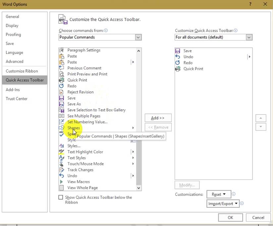Click the move-up arrow button

pos(261,118)
